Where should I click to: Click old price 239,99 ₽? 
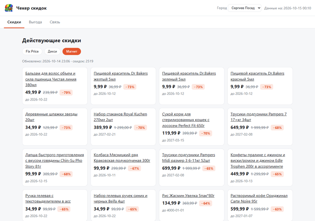point(50,93)
